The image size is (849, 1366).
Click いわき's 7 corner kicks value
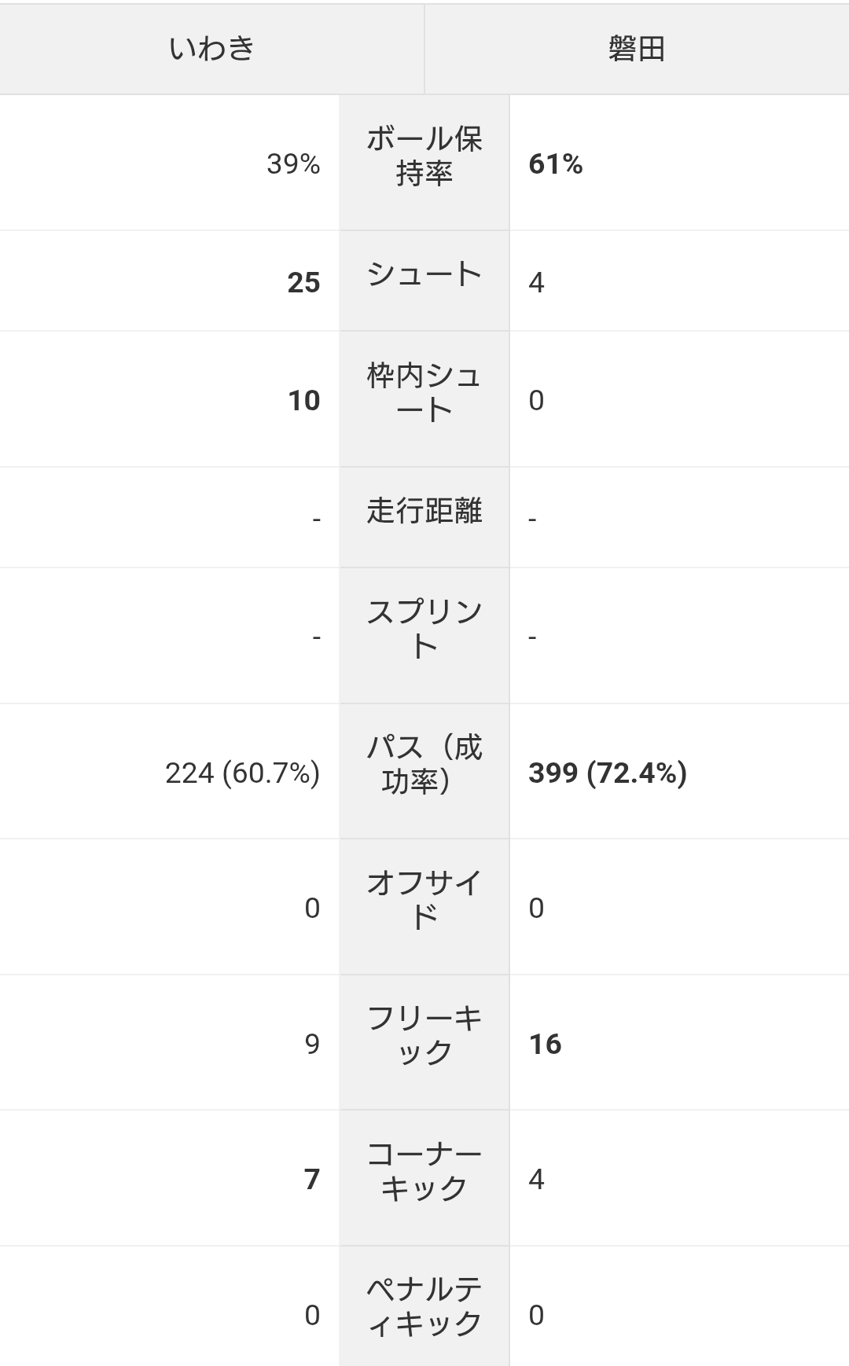(312, 1180)
